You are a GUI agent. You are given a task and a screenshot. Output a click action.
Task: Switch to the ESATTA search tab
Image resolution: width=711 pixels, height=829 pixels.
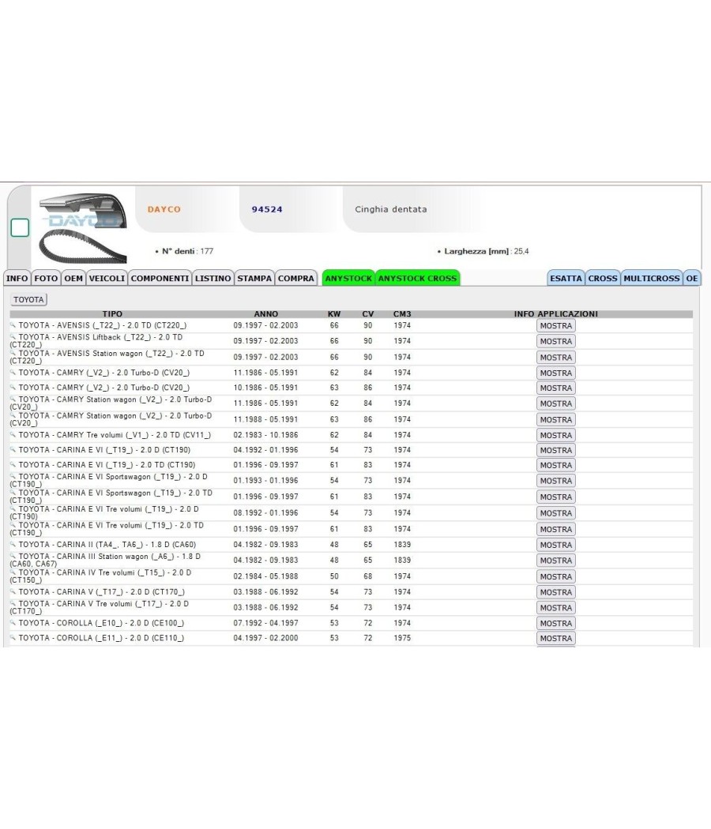pyautogui.click(x=566, y=278)
